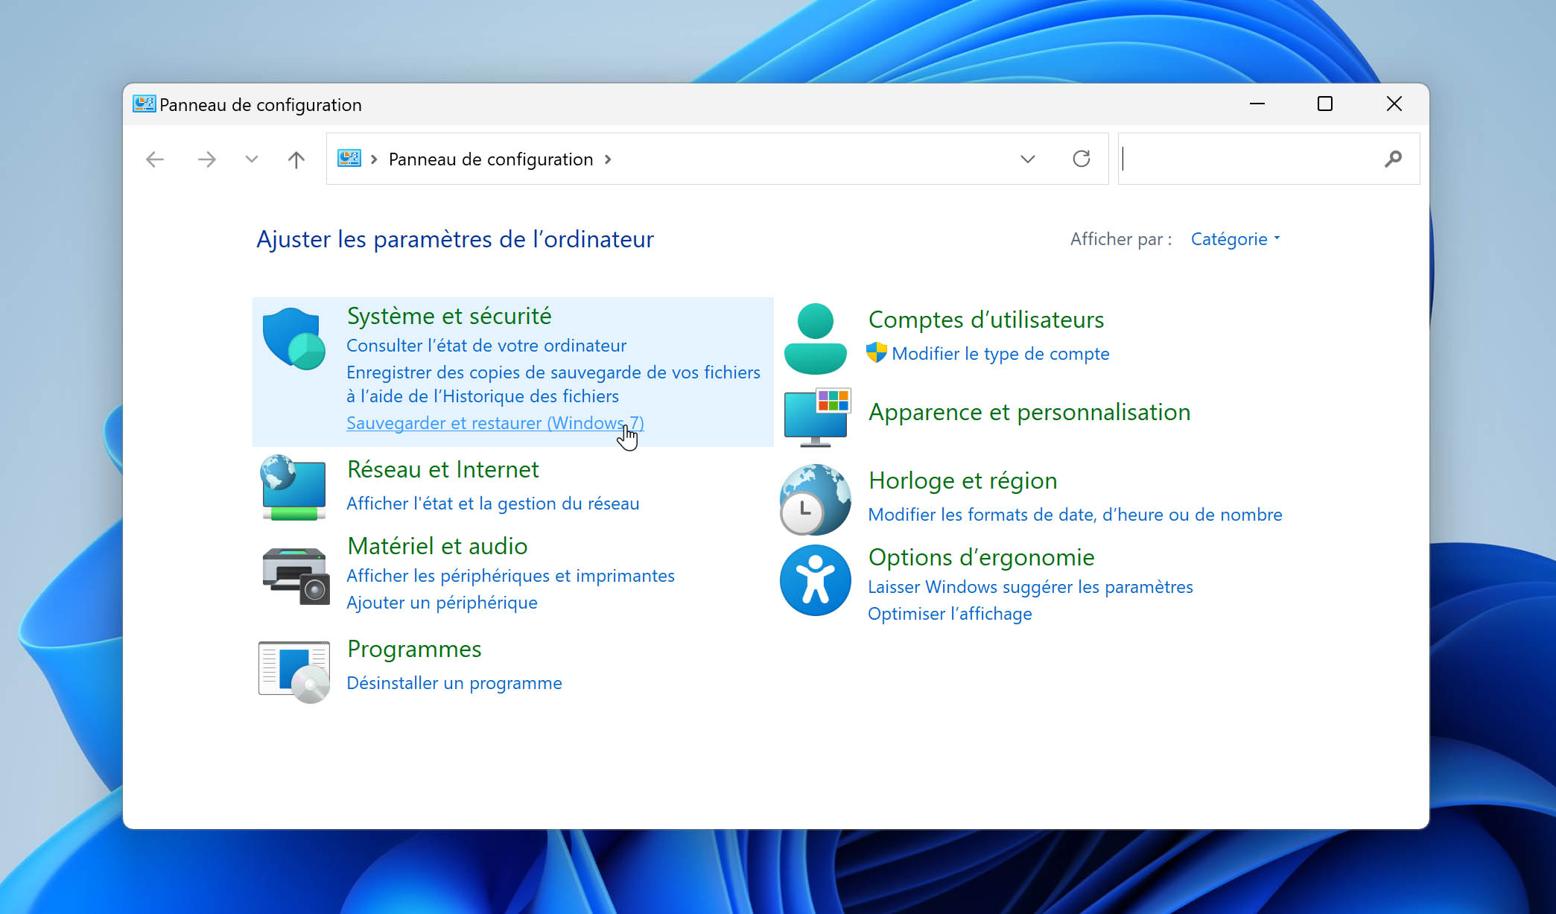This screenshot has height=914, width=1556.
Task: Open Enregistrer des copies de sauvegarde link
Action: click(553, 384)
